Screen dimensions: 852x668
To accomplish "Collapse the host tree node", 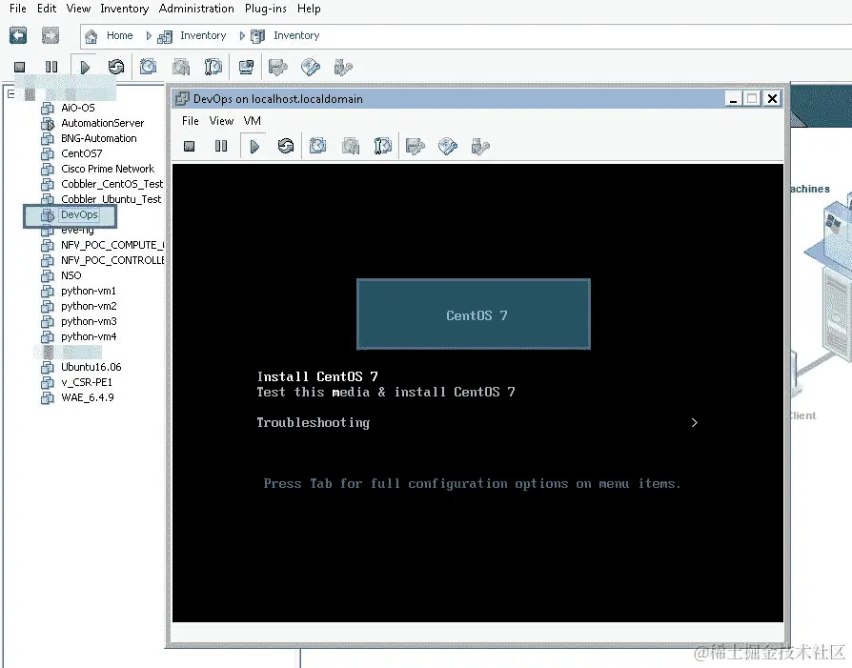I will 10,93.
